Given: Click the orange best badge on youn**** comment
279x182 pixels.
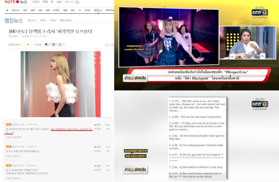Looking at the screenshot, I should 9,147.
